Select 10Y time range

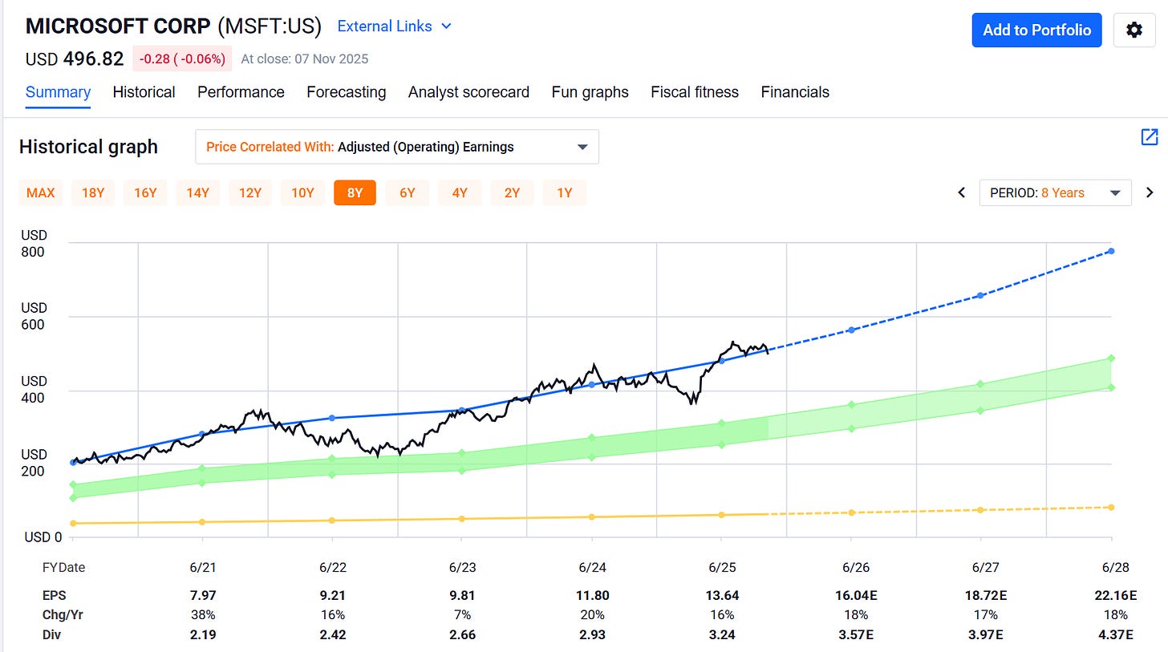(x=302, y=192)
